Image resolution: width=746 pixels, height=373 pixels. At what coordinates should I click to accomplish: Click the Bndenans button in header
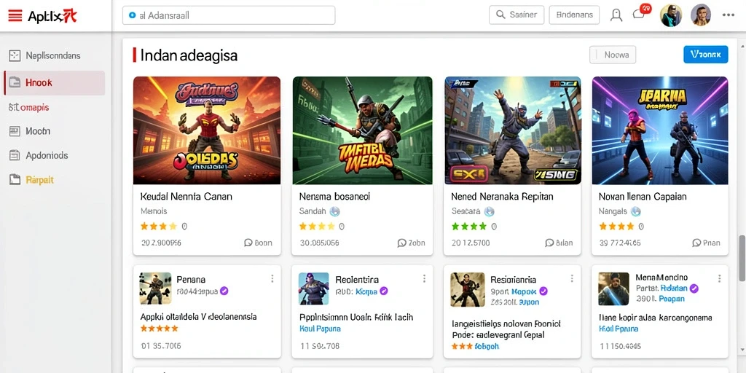pyautogui.click(x=574, y=15)
